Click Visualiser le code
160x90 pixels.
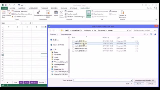[71, 14]
